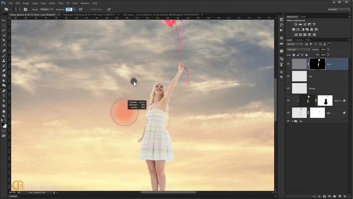
Task: Hide the Burn layer
Action: (x=288, y=64)
